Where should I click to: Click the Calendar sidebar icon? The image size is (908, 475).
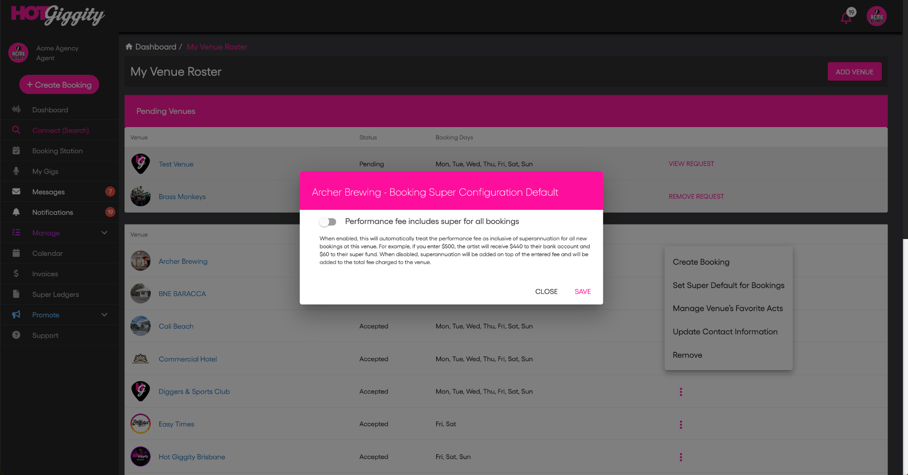click(16, 253)
